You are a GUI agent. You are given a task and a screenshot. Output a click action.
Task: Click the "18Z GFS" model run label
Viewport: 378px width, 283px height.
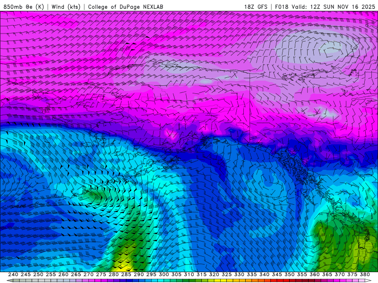(256, 7)
